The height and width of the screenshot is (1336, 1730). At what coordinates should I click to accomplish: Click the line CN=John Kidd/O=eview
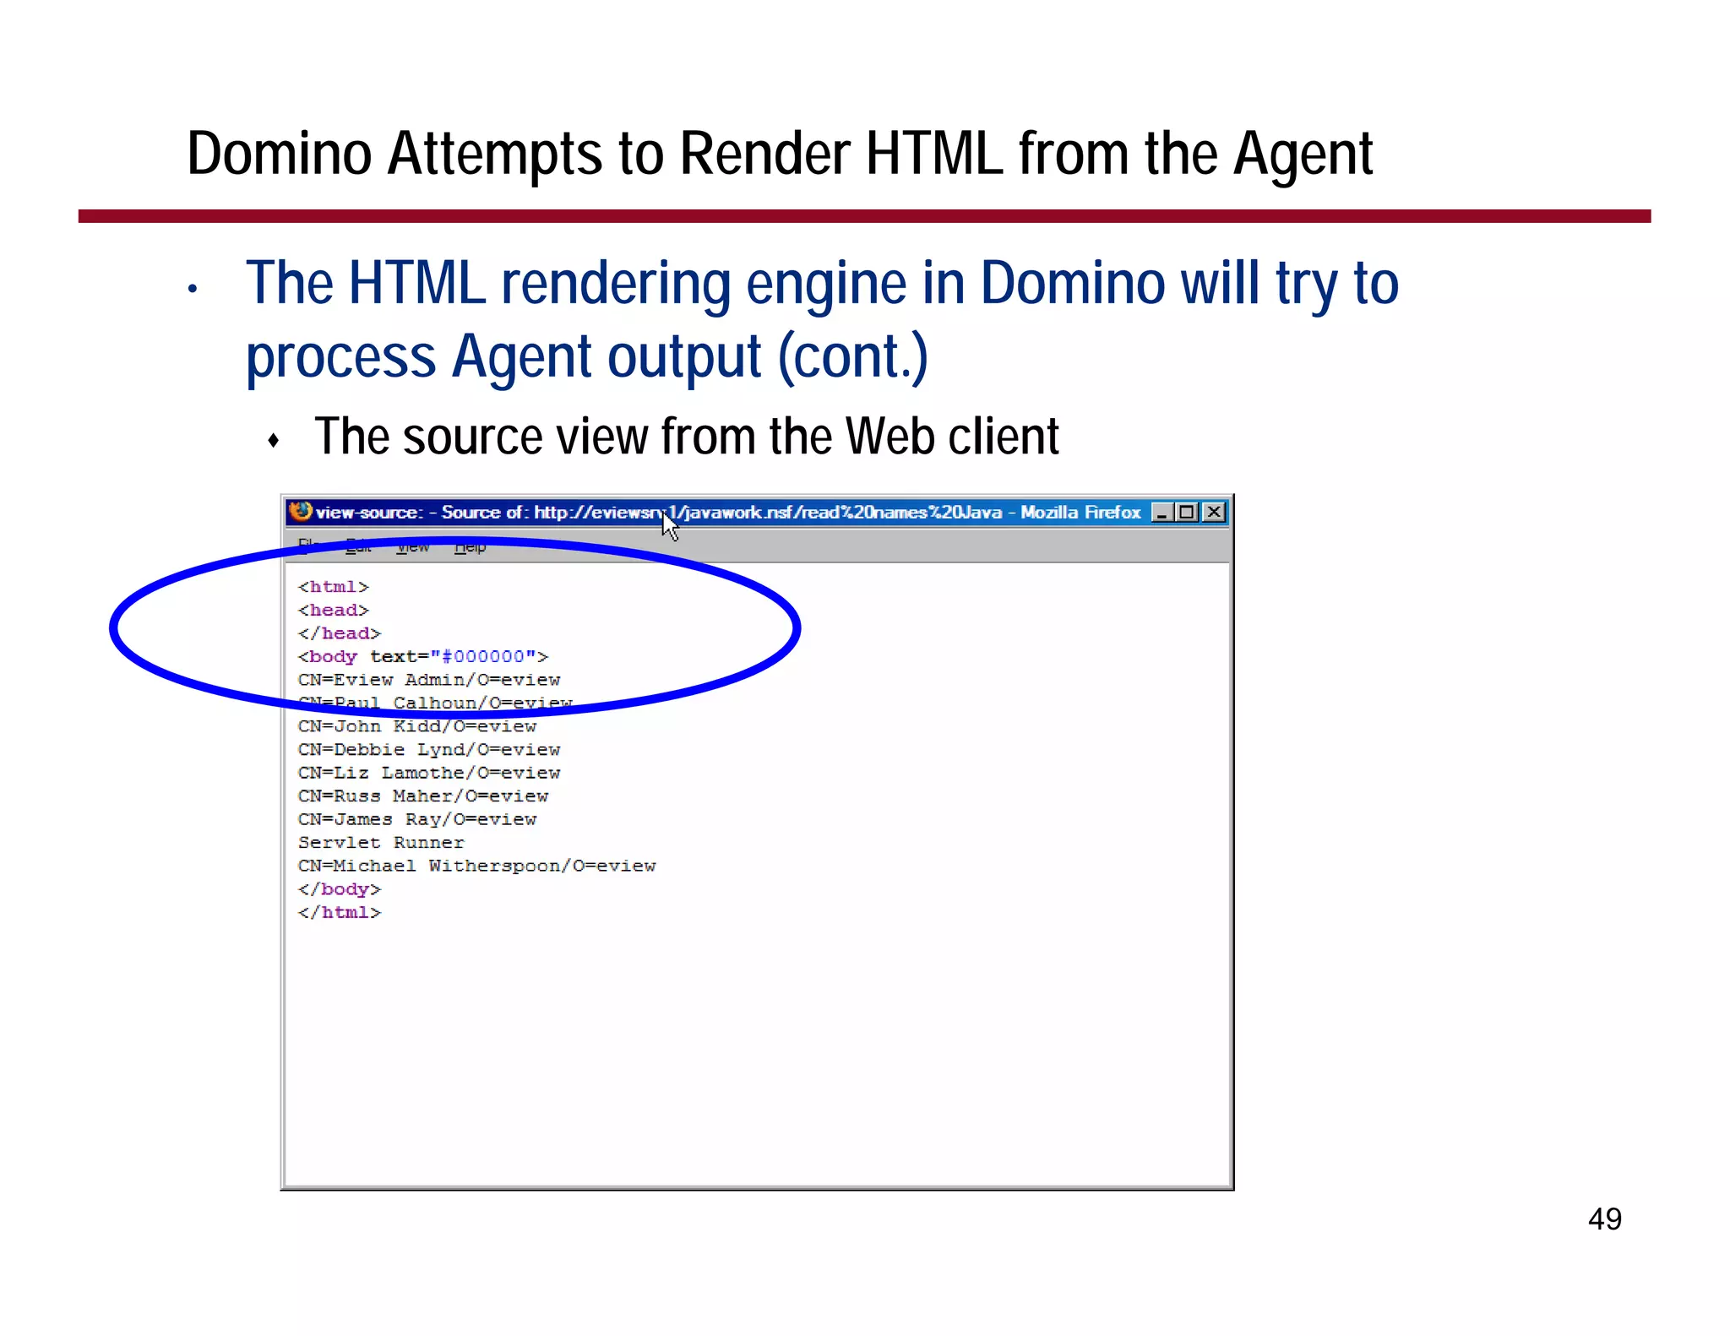(x=417, y=726)
